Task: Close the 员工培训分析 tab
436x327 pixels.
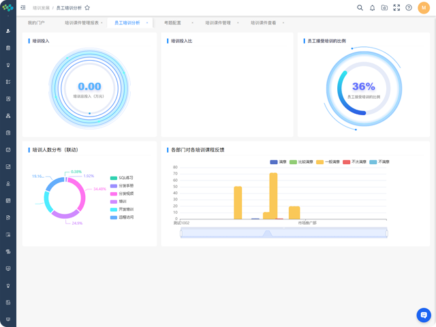Action: [147, 22]
